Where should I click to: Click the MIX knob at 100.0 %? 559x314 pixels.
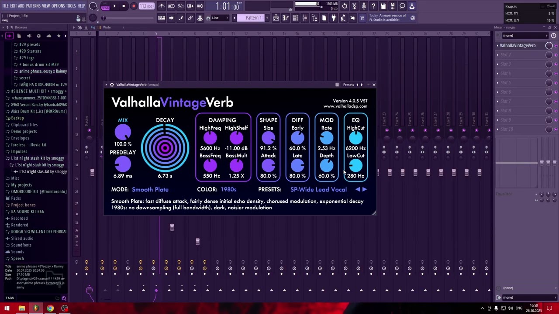click(123, 132)
